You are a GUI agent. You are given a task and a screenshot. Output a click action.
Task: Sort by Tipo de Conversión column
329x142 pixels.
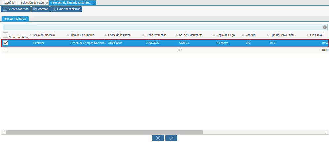coord(282,35)
